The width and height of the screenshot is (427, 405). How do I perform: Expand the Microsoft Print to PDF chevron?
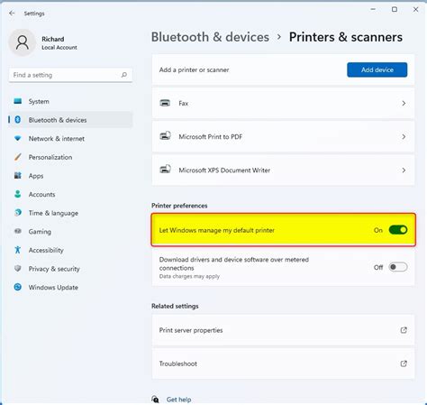(x=404, y=136)
